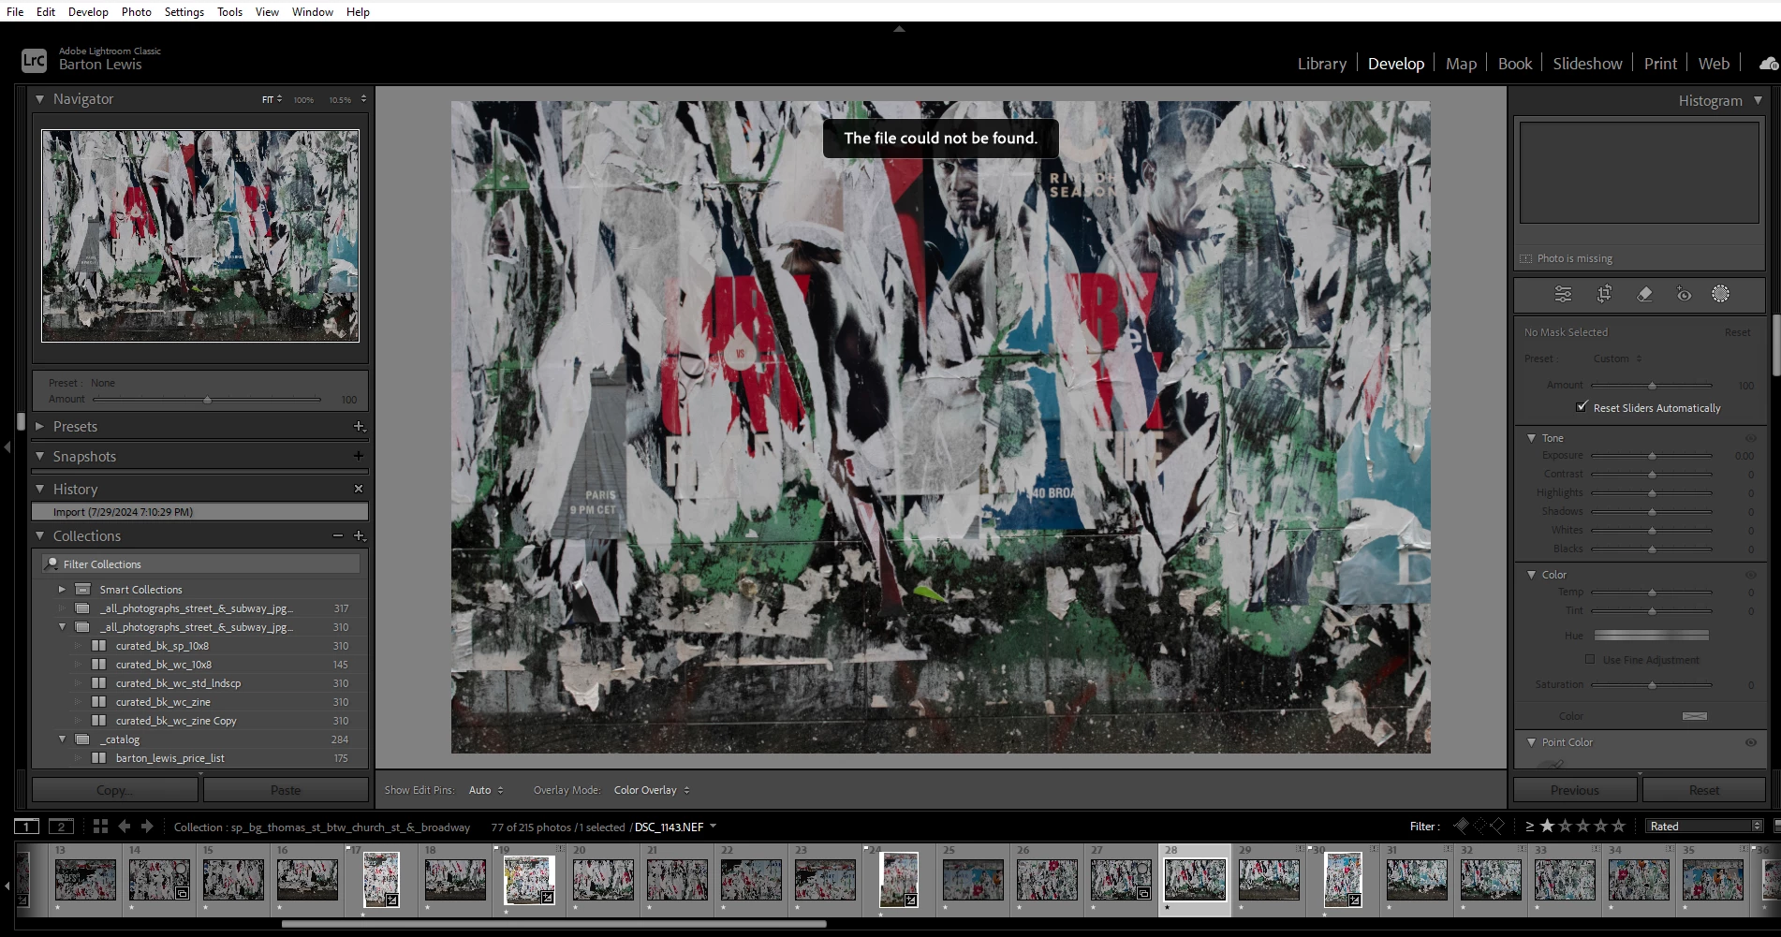The width and height of the screenshot is (1781, 937).
Task: Collapse the Histogram panel
Action: point(1758,100)
